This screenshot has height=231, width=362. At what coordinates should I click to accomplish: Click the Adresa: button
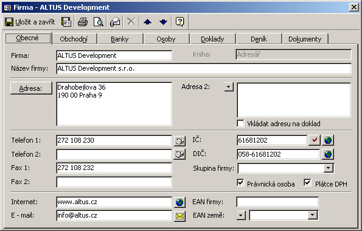[x=31, y=88]
